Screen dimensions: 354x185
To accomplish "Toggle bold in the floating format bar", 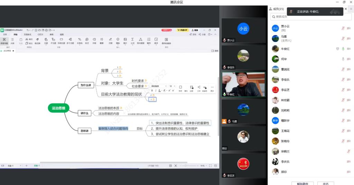I will click(x=152, y=91).
